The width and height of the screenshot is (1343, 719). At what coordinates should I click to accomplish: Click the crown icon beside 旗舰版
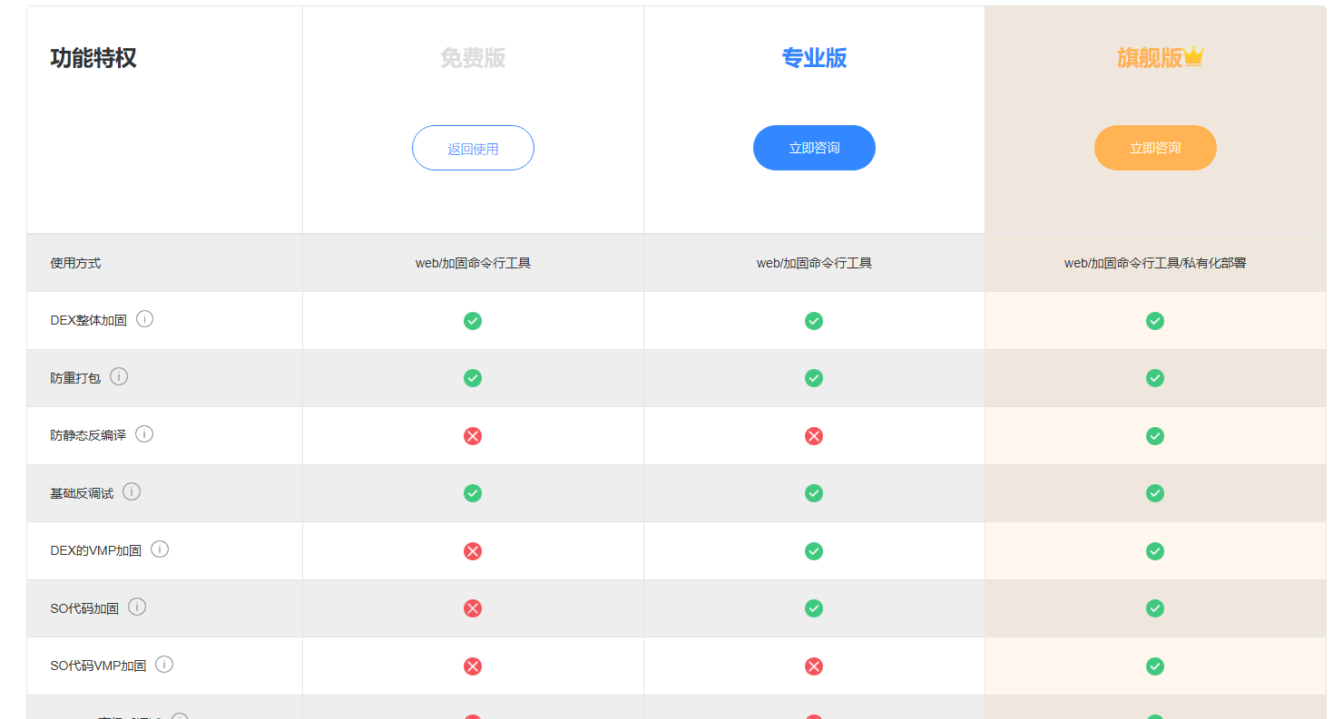(1193, 57)
